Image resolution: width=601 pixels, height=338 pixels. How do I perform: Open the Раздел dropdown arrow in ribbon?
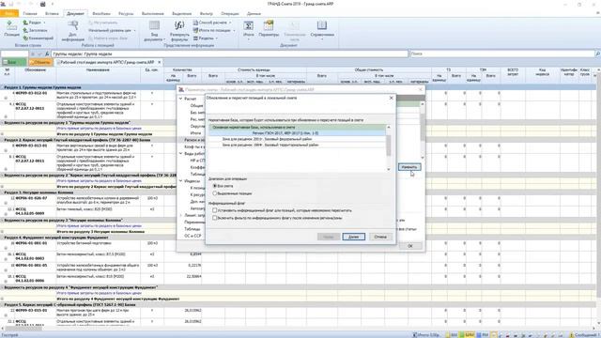44,23
